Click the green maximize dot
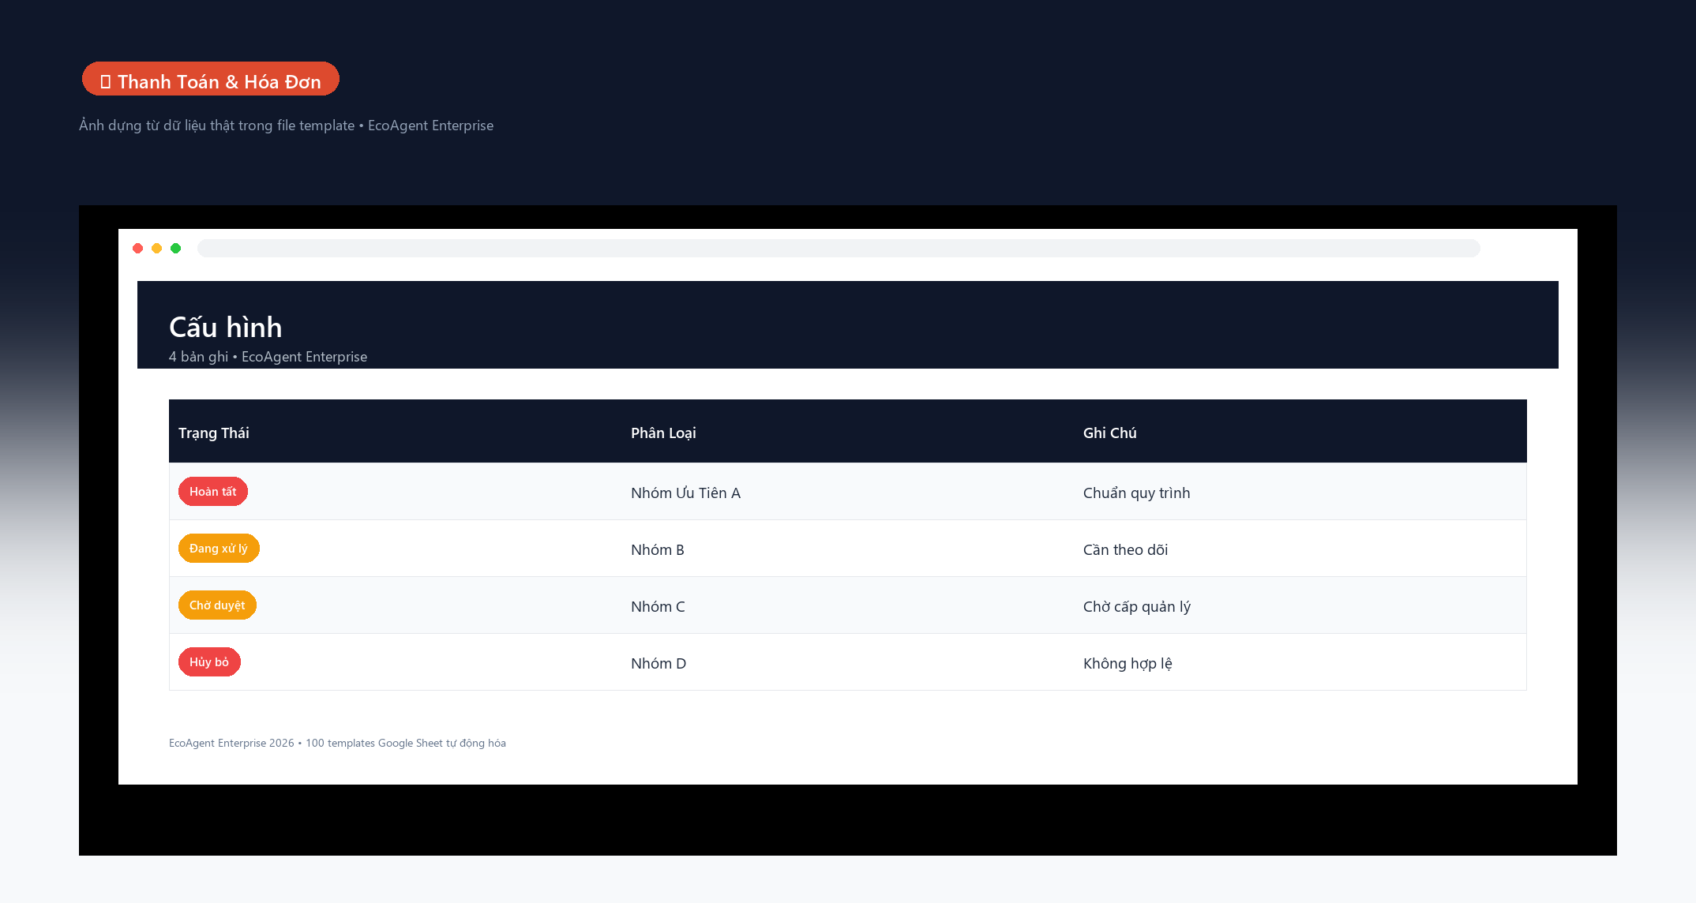 point(175,248)
